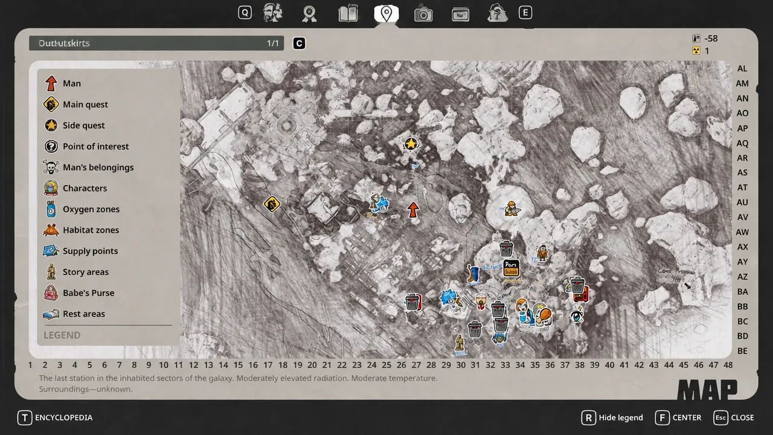Click the Story areas statue icon
This screenshot has height=435, width=773.
(51, 272)
